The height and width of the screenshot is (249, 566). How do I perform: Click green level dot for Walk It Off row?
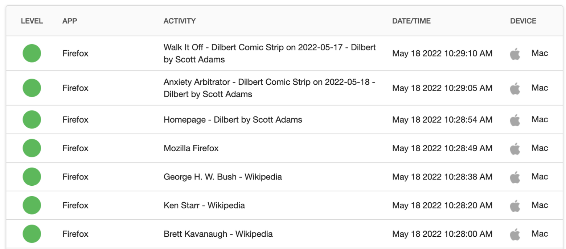point(32,54)
